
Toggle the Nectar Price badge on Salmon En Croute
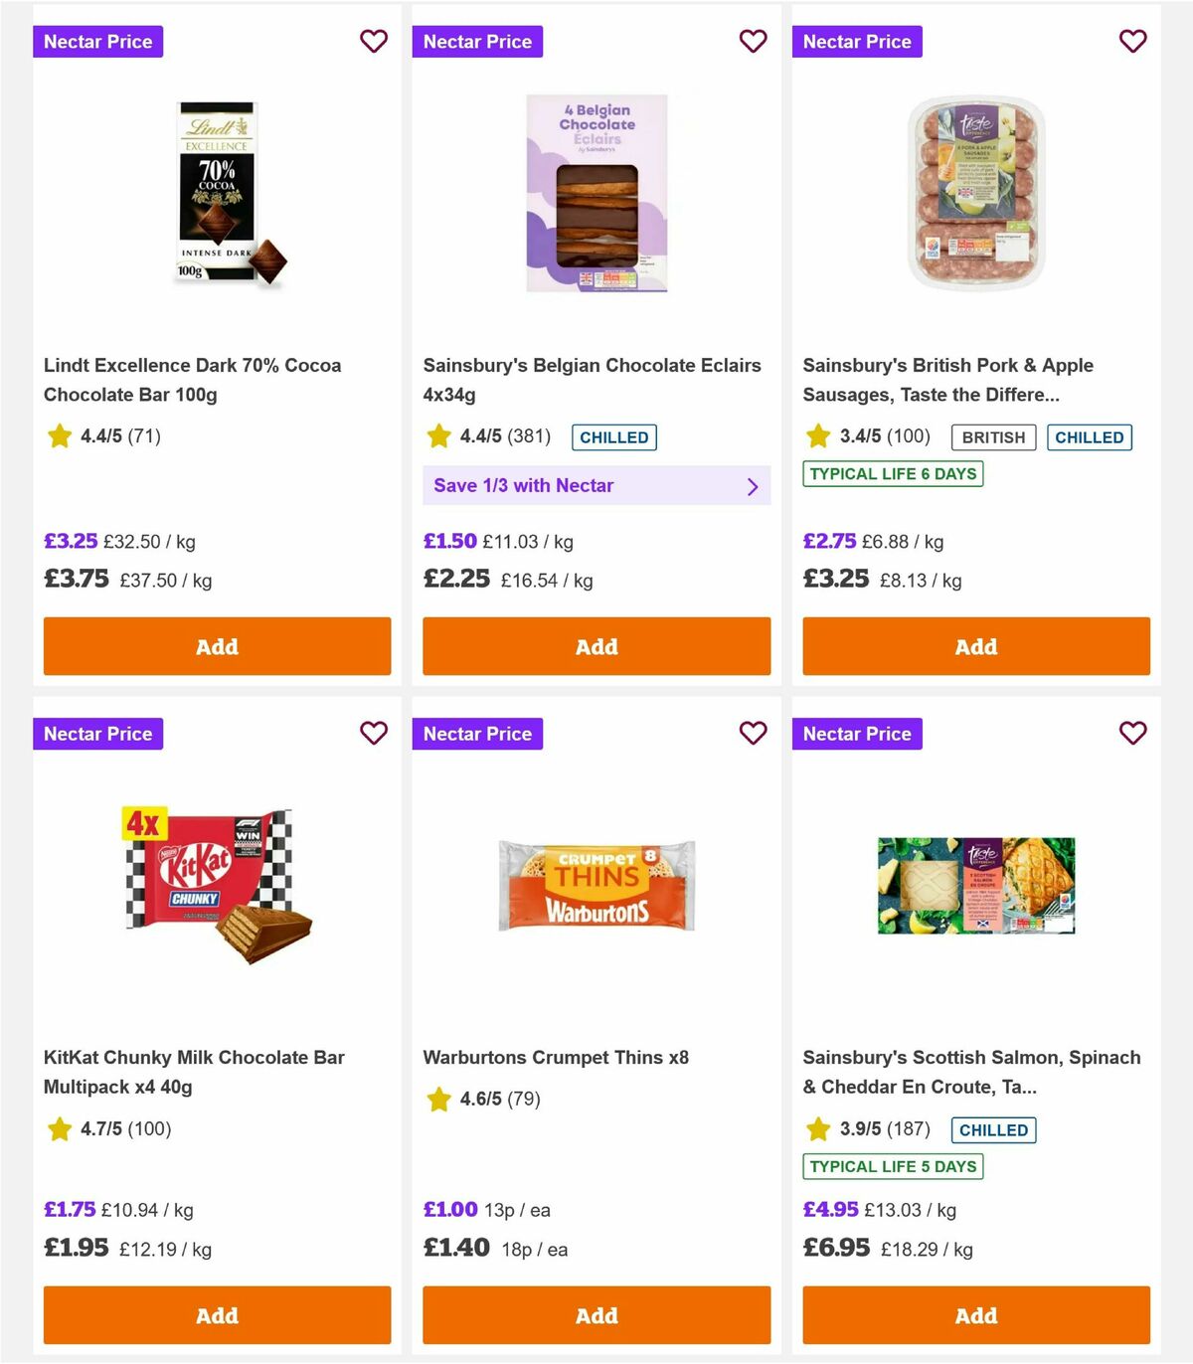tap(857, 734)
